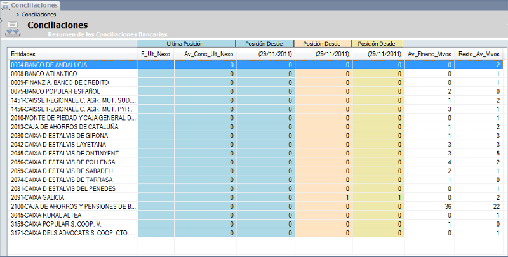This screenshot has width=508, height=257.
Task: Click the orange Posición Desde group header
Action: pyautogui.click(x=323, y=44)
